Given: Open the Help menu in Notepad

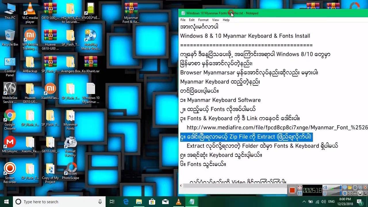Looking at the screenshot, I should coord(226,20).
